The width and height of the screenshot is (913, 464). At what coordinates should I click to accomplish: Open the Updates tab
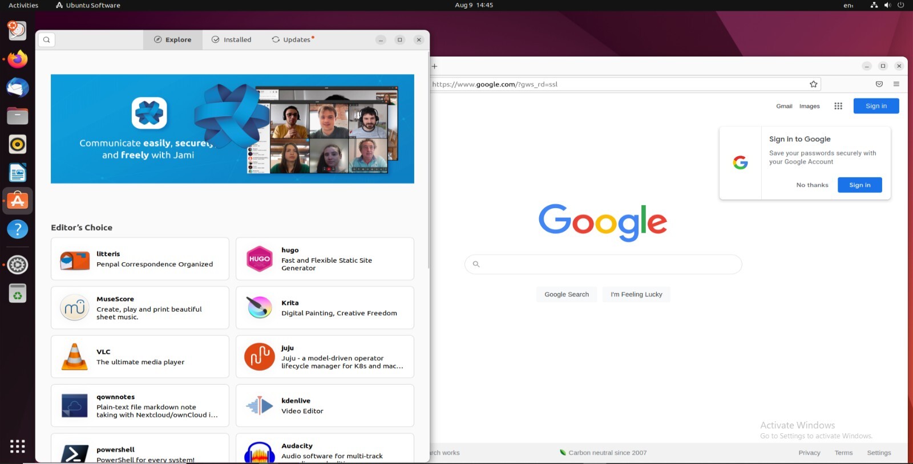[293, 40]
